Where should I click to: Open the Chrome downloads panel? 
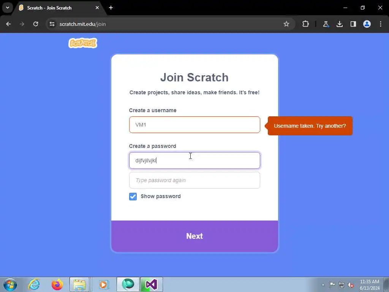point(340,24)
